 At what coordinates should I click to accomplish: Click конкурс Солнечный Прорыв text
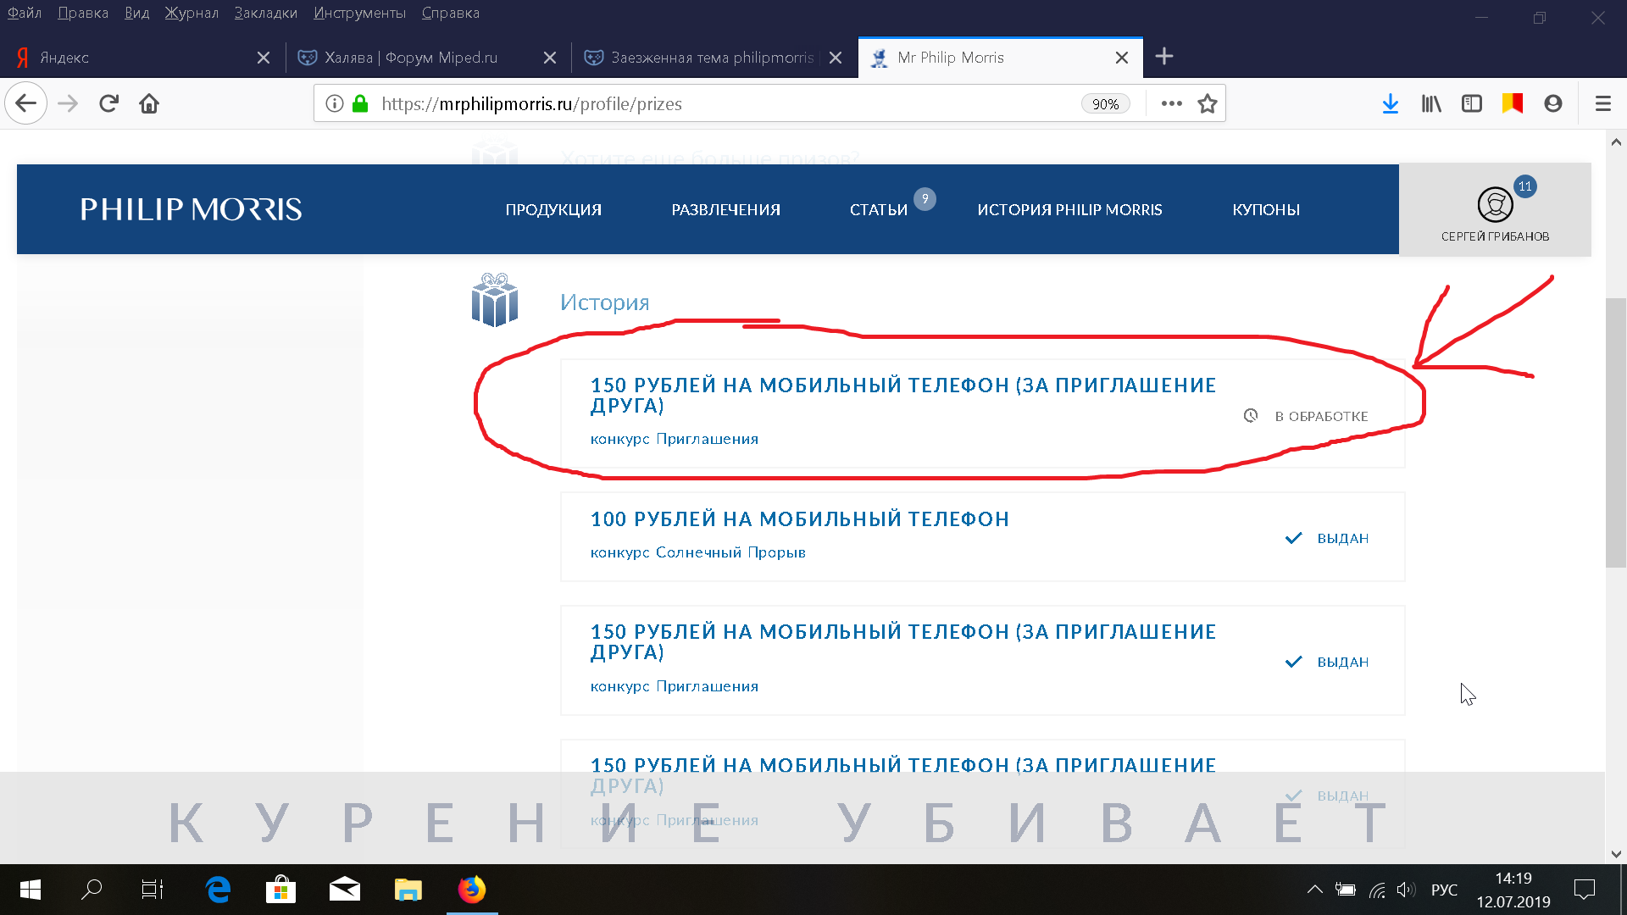pyautogui.click(x=698, y=552)
